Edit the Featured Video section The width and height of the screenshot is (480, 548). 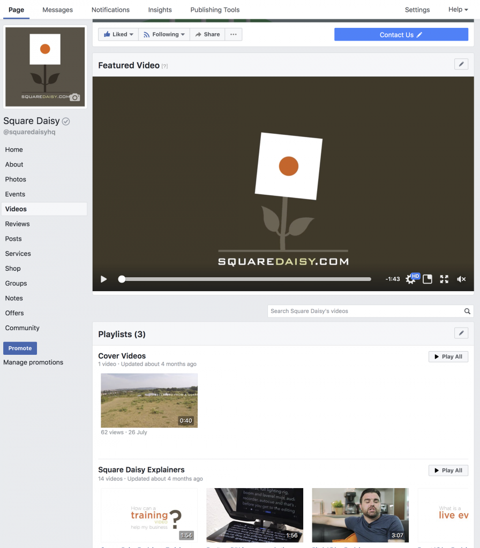click(x=461, y=64)
